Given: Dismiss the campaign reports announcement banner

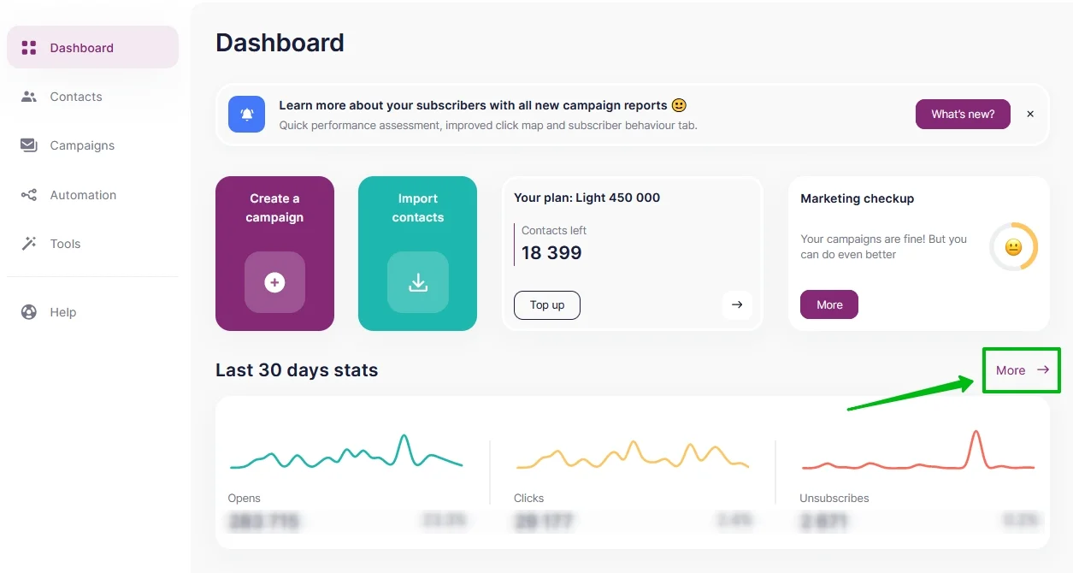Looking at the screenshot, I should 1030,114.
